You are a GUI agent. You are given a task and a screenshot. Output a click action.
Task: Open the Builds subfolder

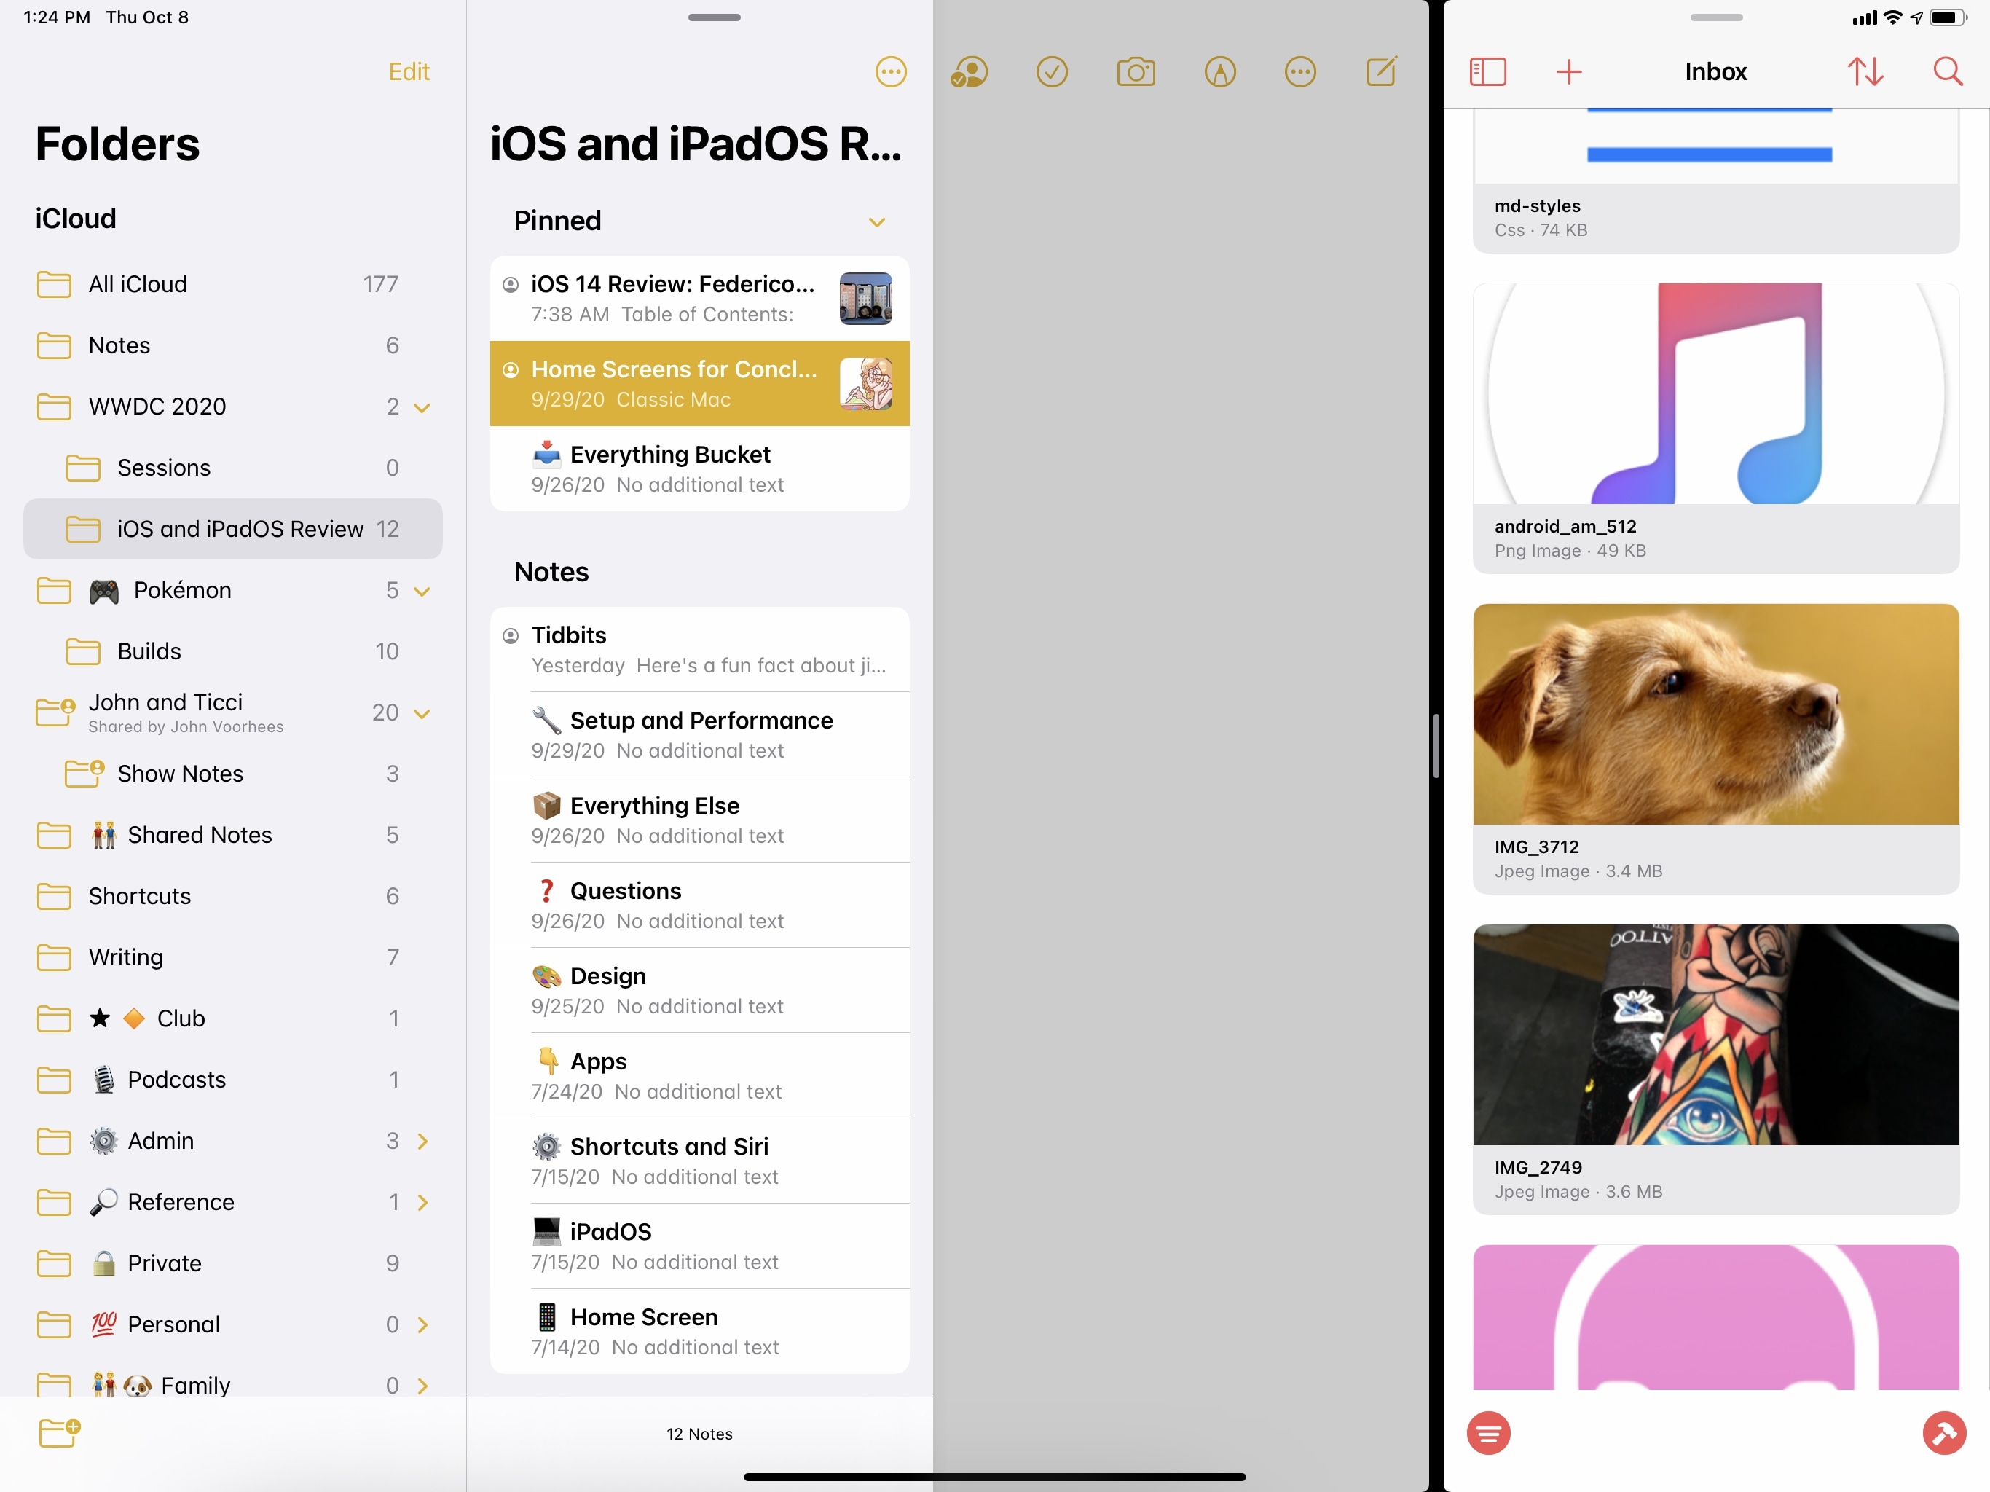(x=233, y=651)
